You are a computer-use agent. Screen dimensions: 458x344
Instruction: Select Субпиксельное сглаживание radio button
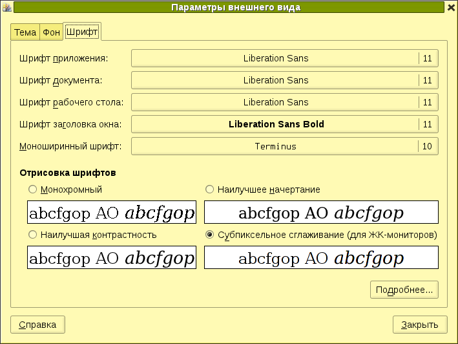(209, 235)
